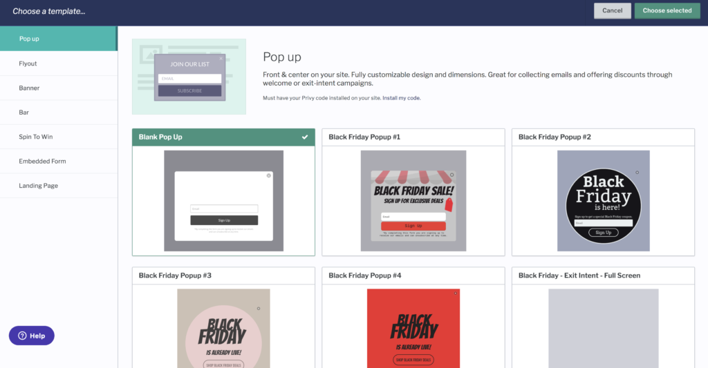The image size is (708, 368).
Task: Switch to the Banner category
Action: (59, 88)
